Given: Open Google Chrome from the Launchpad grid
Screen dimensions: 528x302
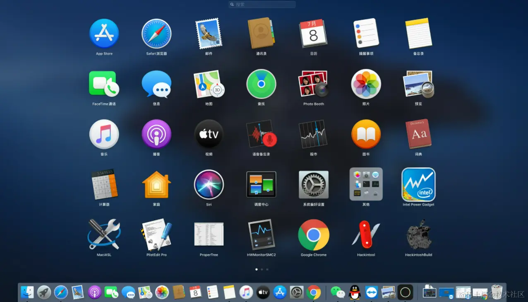Looking at the screenshot, I should click(314, 235).
